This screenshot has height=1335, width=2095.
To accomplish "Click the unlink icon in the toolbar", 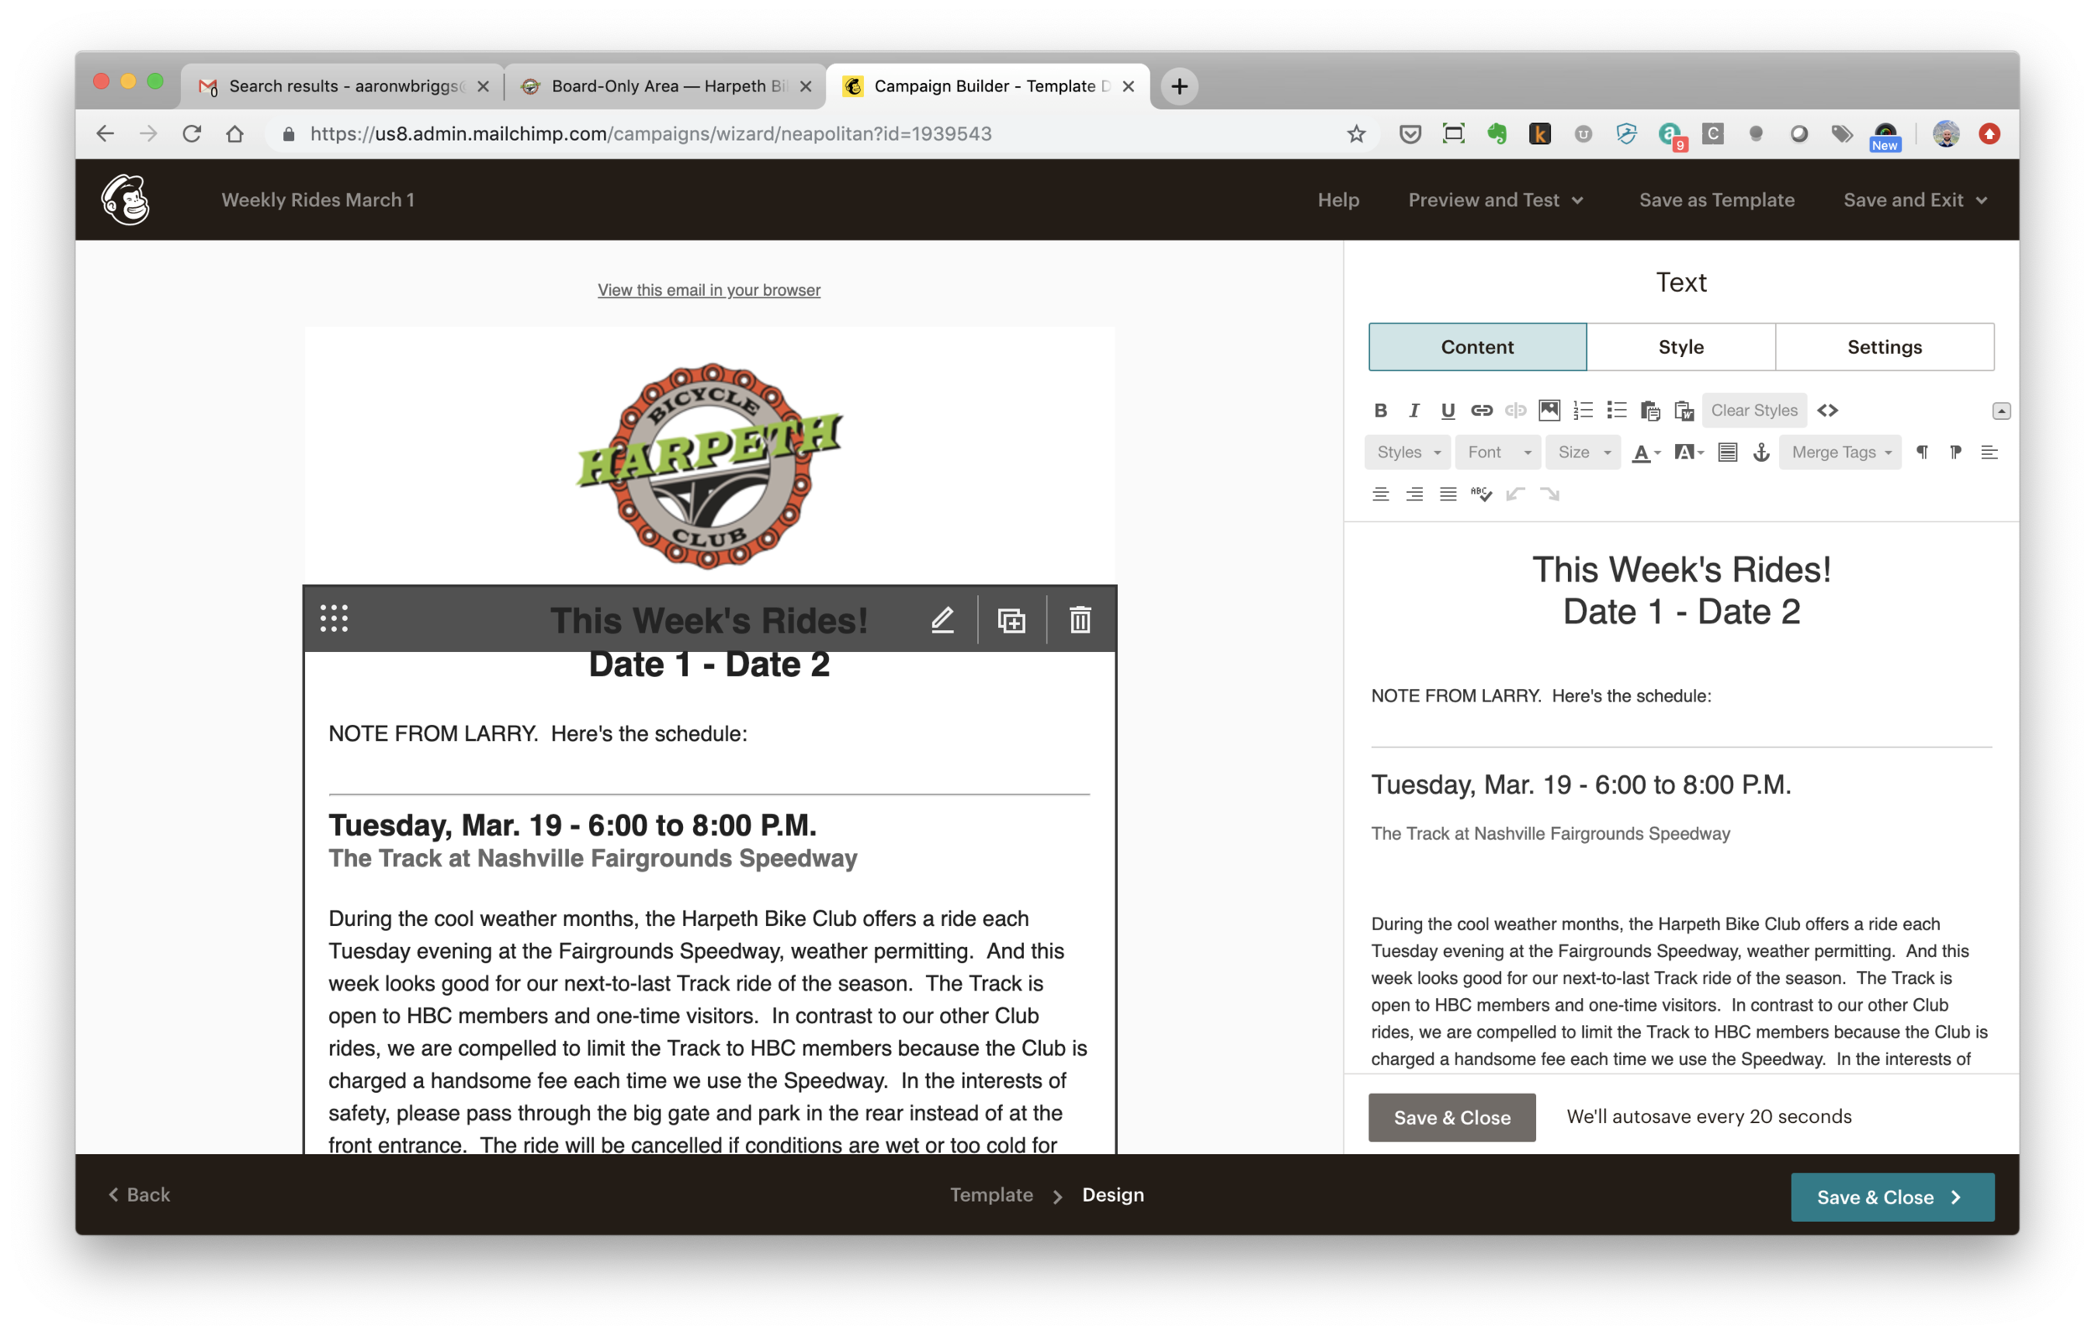I will point(1516,410).
